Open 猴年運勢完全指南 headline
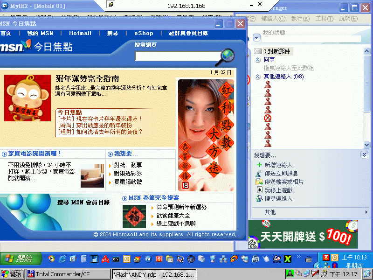This screenshot has height=280, width=373. [x=87, y=78]
